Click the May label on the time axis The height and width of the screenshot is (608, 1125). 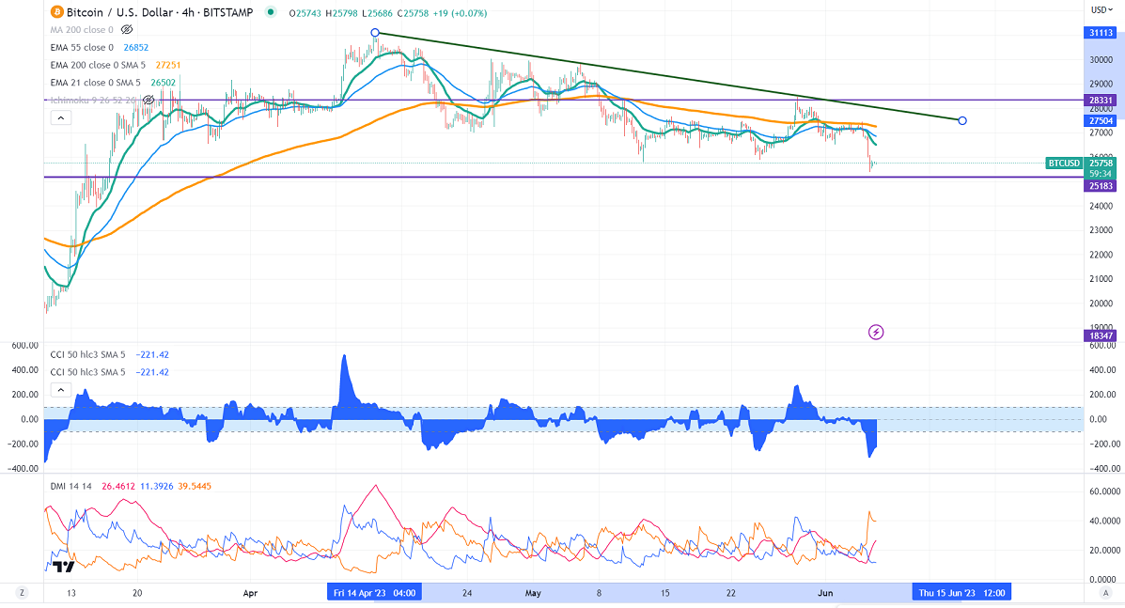533,593
